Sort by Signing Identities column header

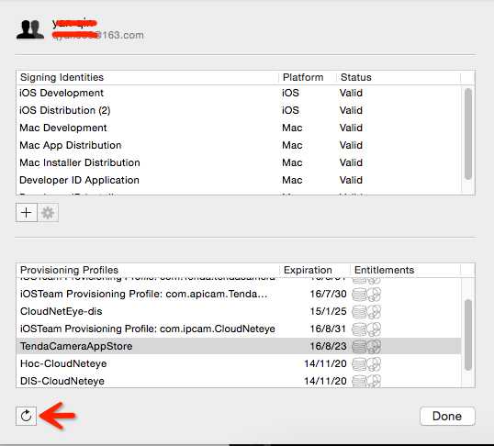(148, 77)
